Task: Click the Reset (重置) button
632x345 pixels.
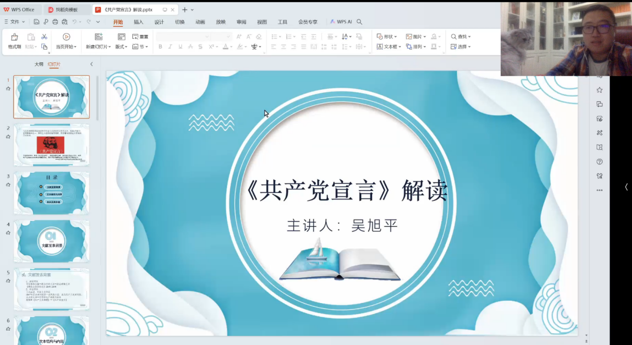Action: pyautogui.click(x=140, y=37)
